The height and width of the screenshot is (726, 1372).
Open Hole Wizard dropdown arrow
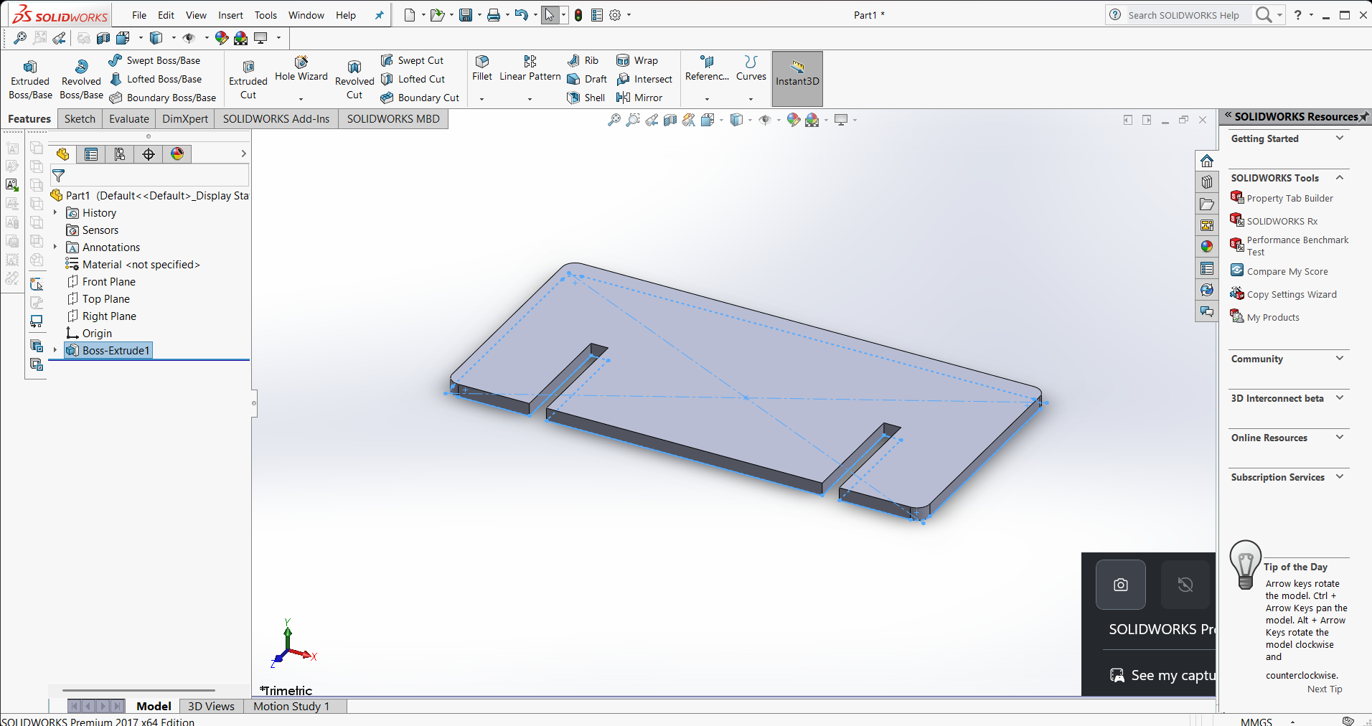(301, 99)
